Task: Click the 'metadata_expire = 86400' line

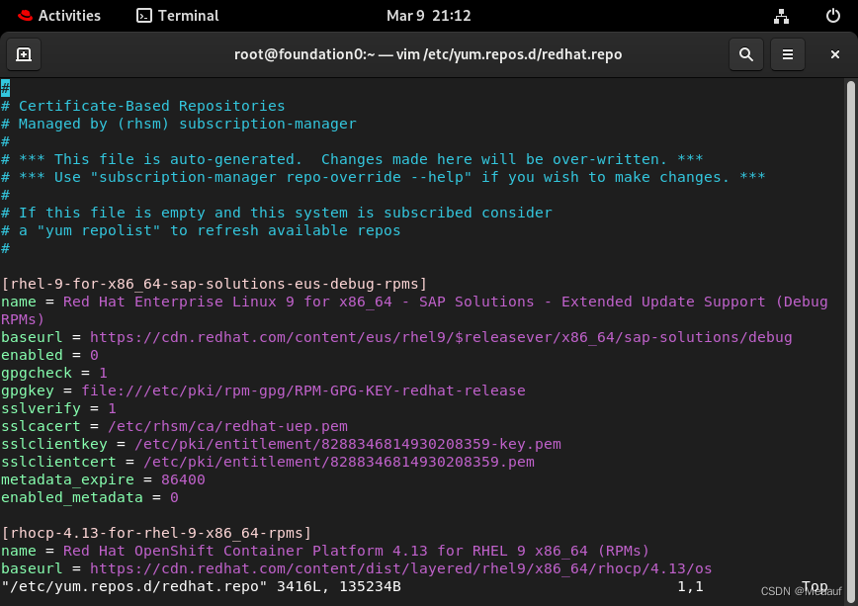Action: click(x=103, y=479)
